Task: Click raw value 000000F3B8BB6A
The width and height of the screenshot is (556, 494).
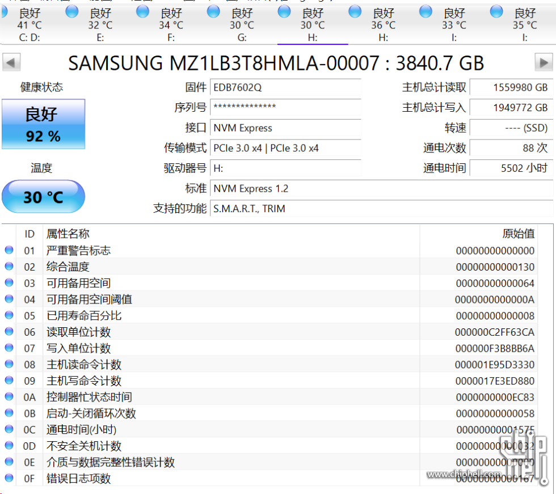Action: click(x=495, y=348)
